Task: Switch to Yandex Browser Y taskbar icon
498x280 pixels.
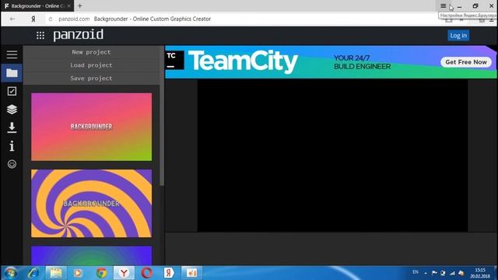Action: pyautogui.click(x=124, y=273)
